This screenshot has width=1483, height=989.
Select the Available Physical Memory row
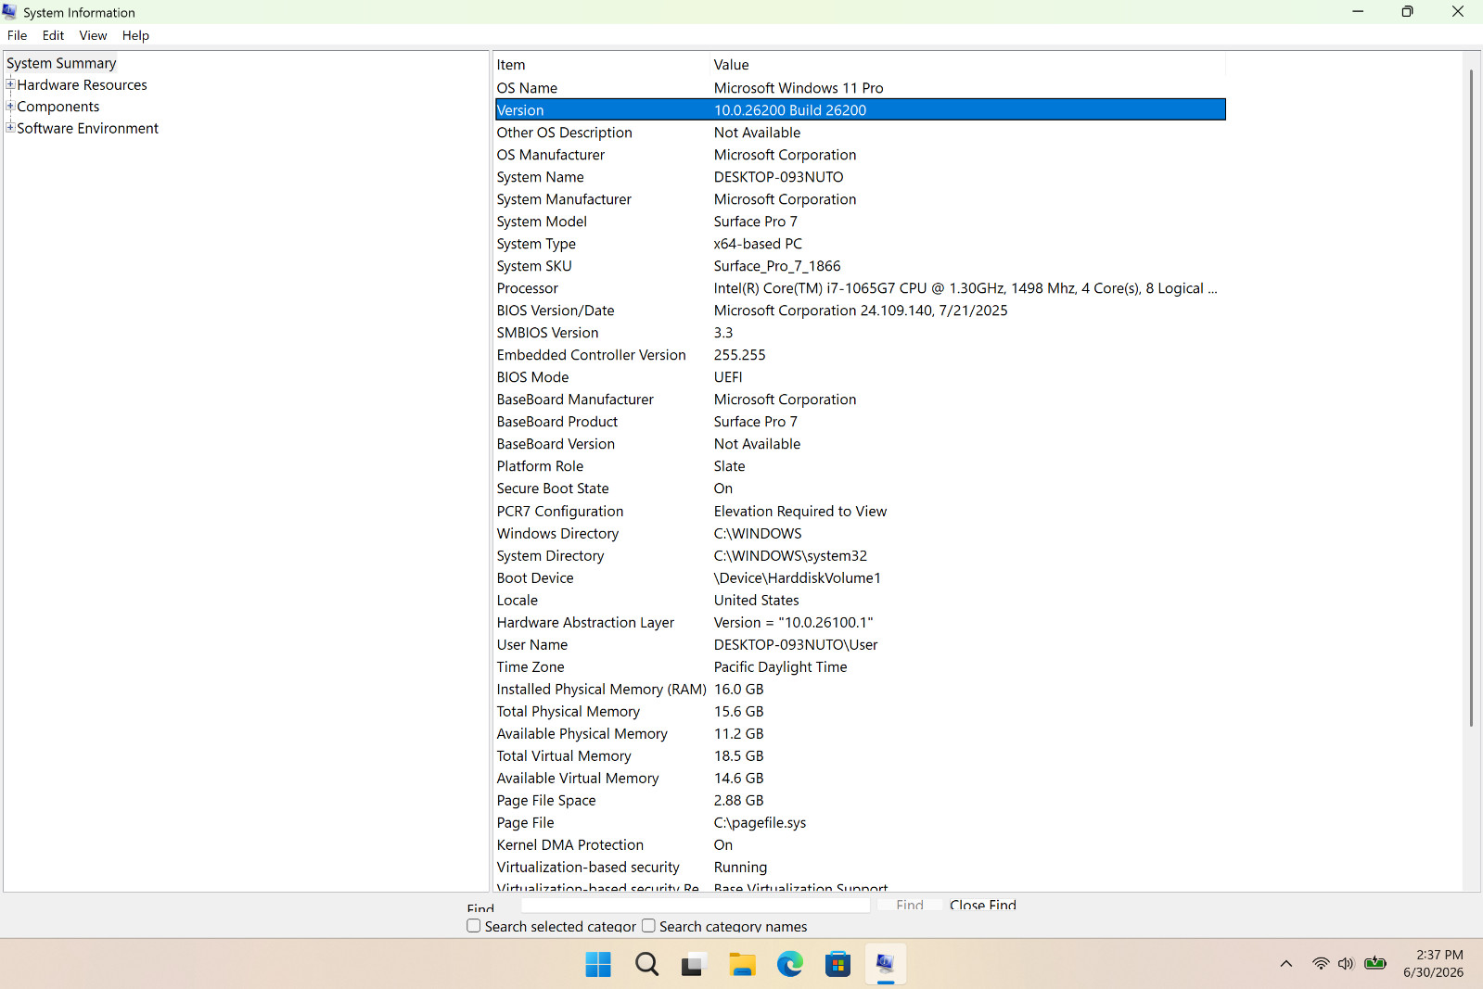click(860, 734)
